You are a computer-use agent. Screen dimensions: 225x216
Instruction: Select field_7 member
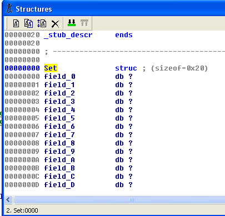tap(59, 135)
